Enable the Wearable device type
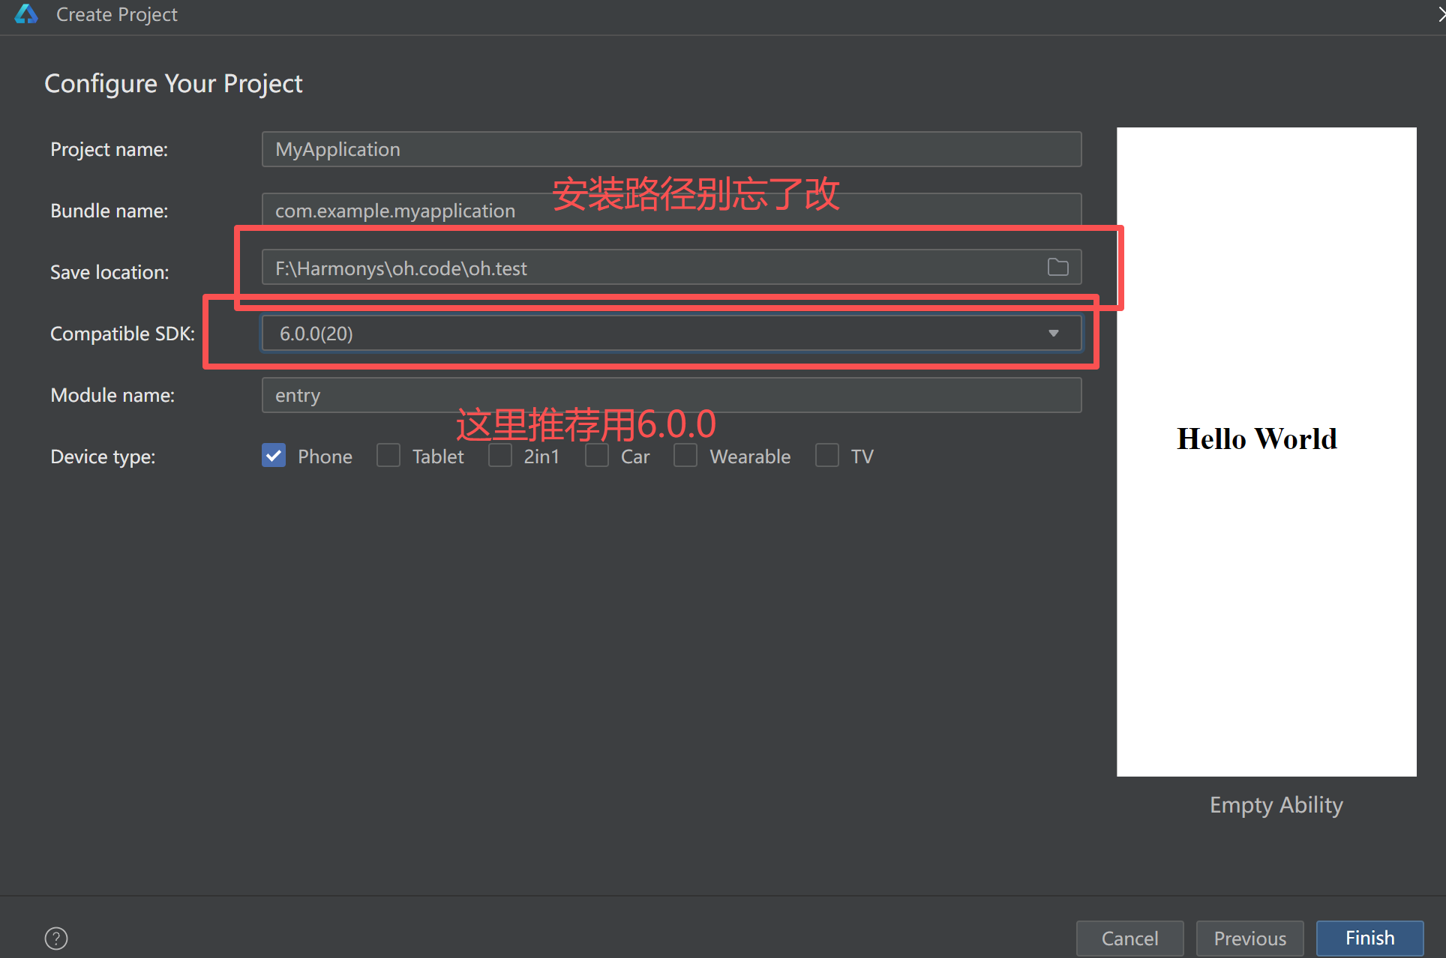Screen dimensions: 1446x958 click(685, 455)
